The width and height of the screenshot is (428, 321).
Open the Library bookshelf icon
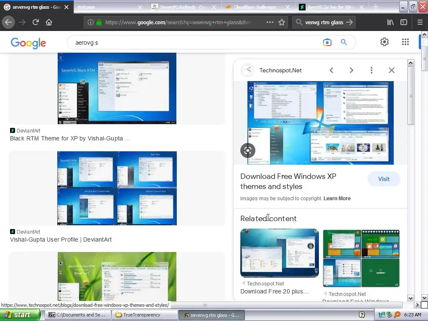tap(390, 23)
